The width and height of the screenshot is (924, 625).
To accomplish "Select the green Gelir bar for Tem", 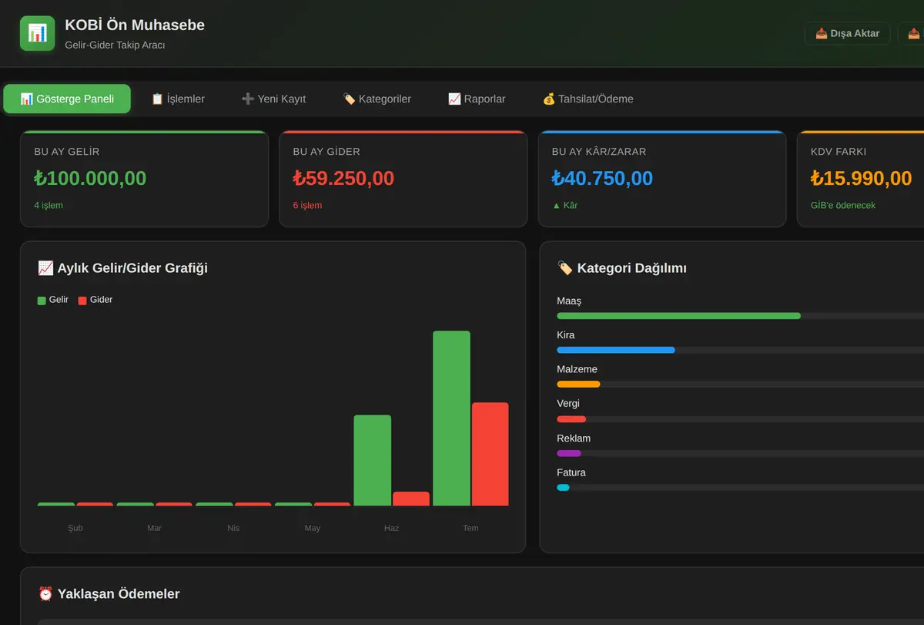I will (451, 418).
